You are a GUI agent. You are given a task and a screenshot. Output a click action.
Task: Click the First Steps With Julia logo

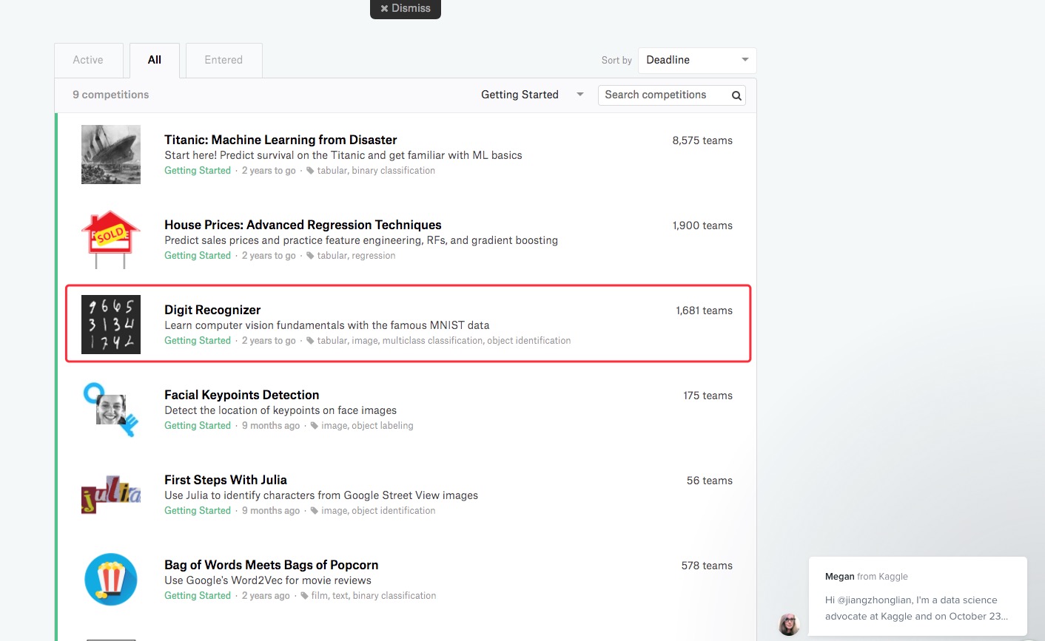111,495
